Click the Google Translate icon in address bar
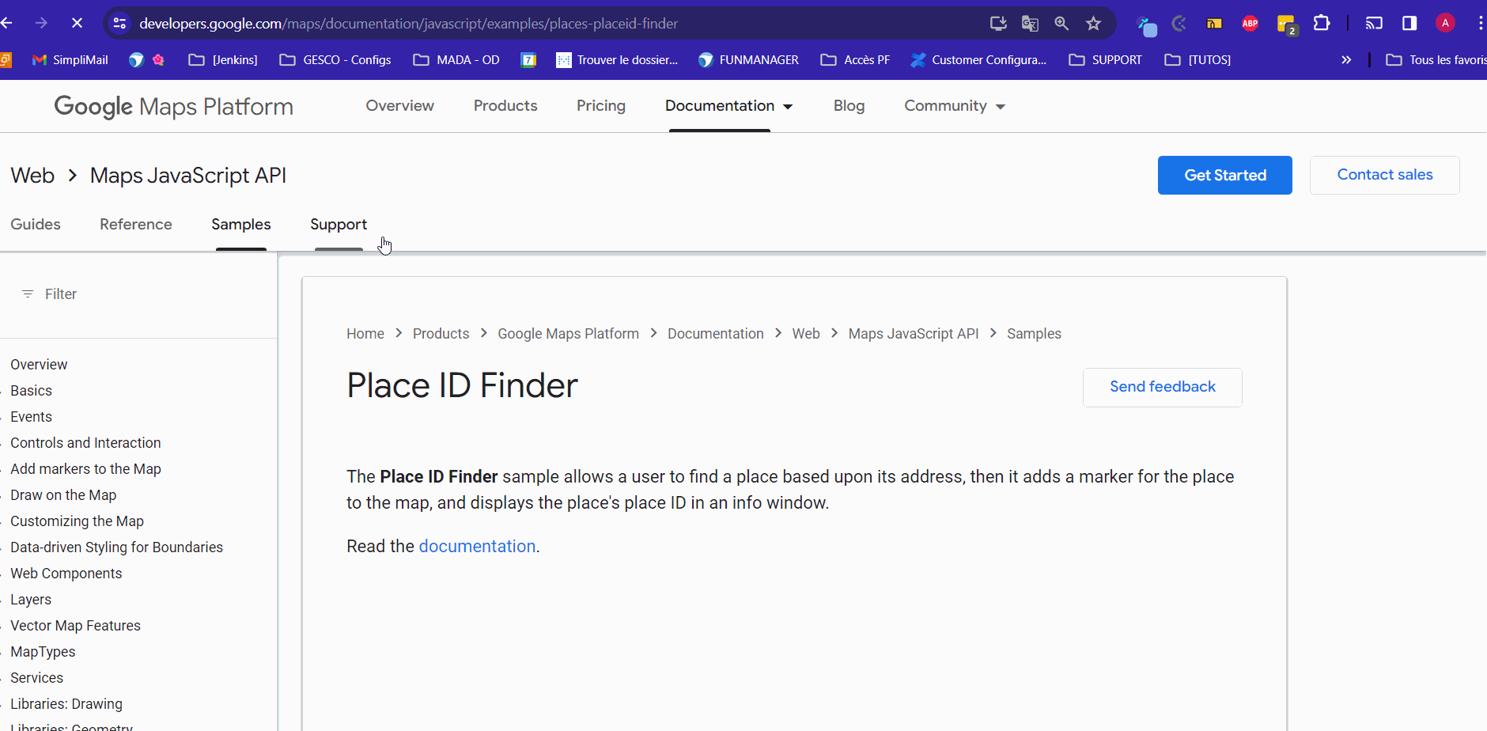1487x731 pixels. pos(1029,24)
